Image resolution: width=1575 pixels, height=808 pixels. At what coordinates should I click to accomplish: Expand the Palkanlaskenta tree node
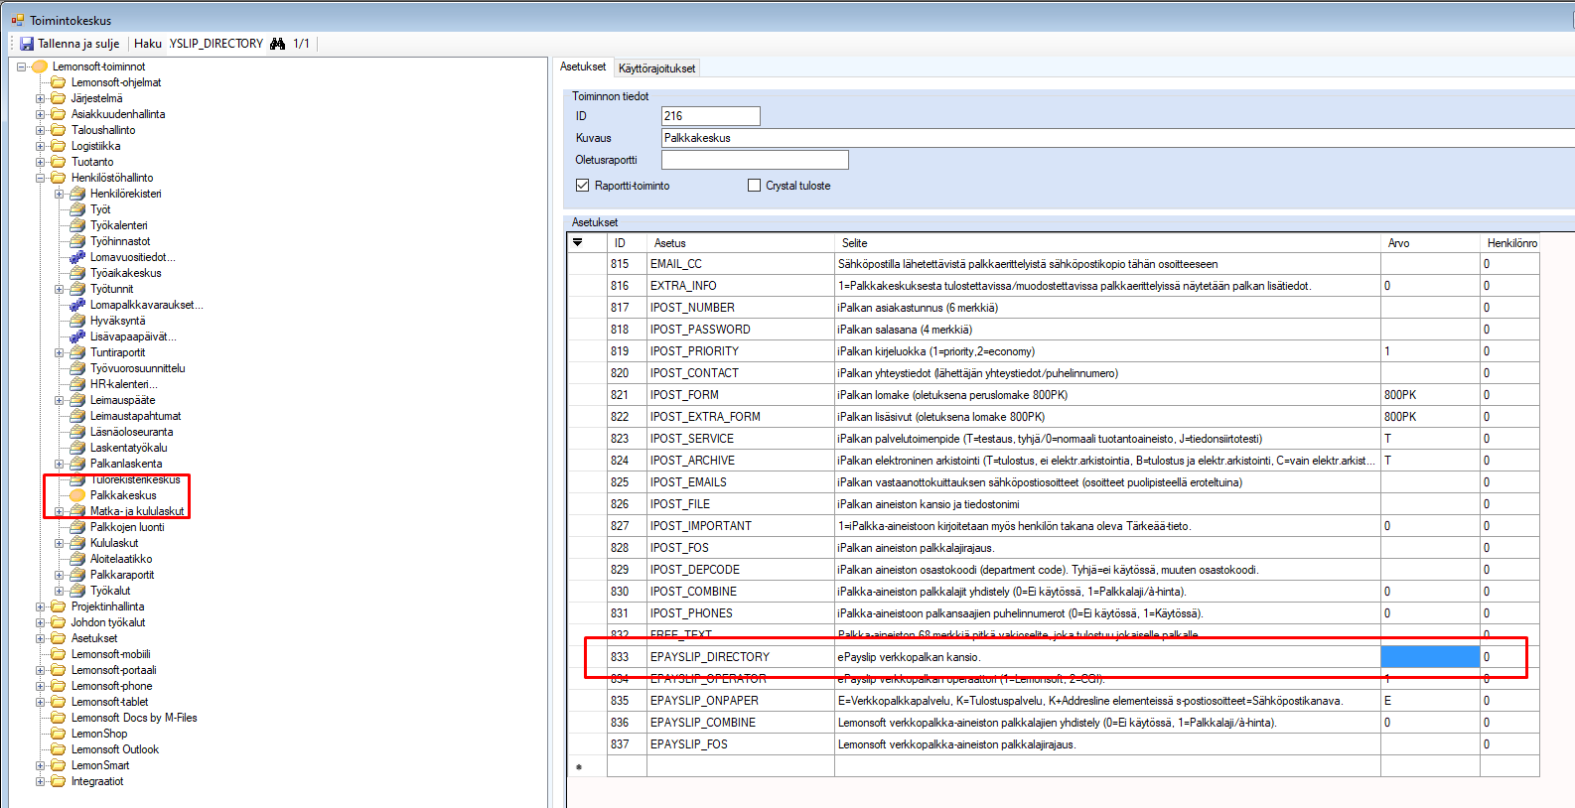tap(60, 464)
